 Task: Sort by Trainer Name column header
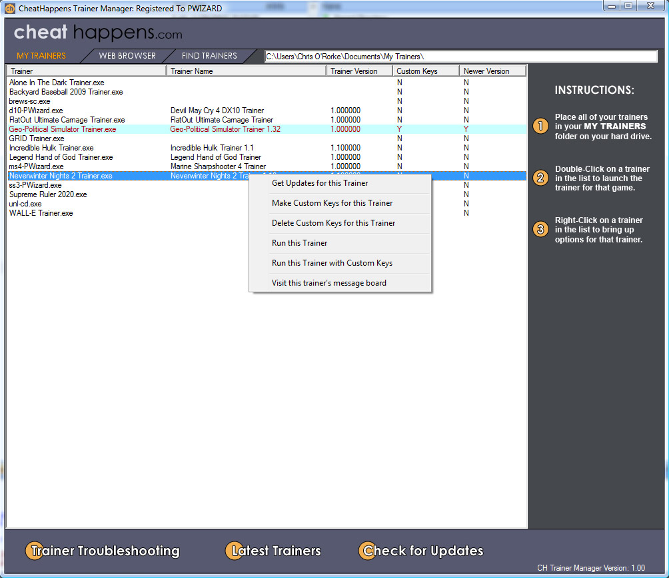(x=246, y=71)
